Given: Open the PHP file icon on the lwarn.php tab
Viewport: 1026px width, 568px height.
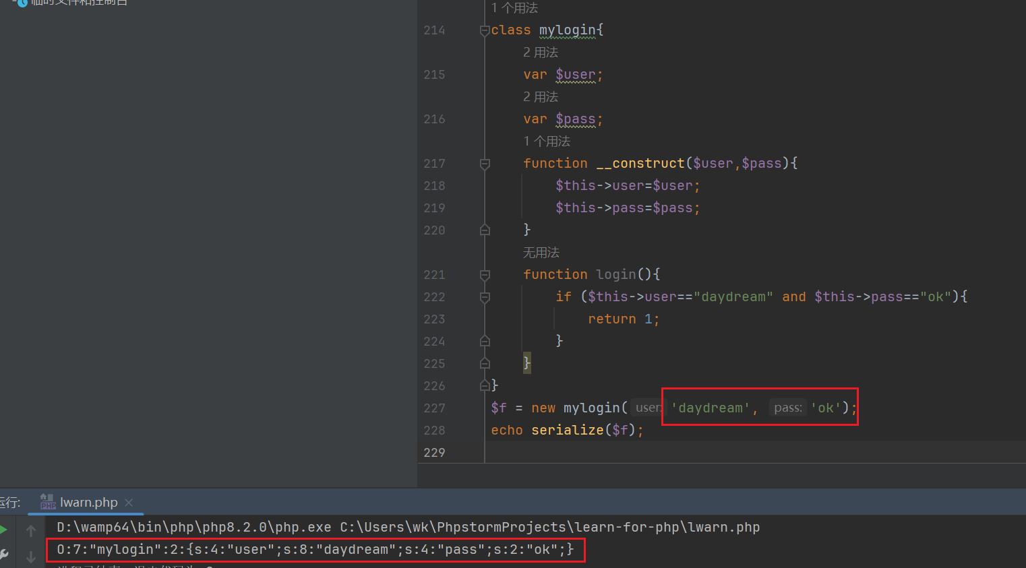Looking at the screenshot, I should pos(48,502).
